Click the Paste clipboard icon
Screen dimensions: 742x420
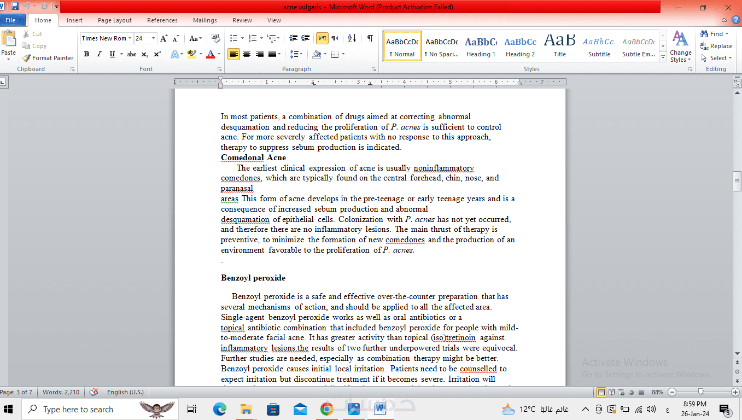click(9, 39)
